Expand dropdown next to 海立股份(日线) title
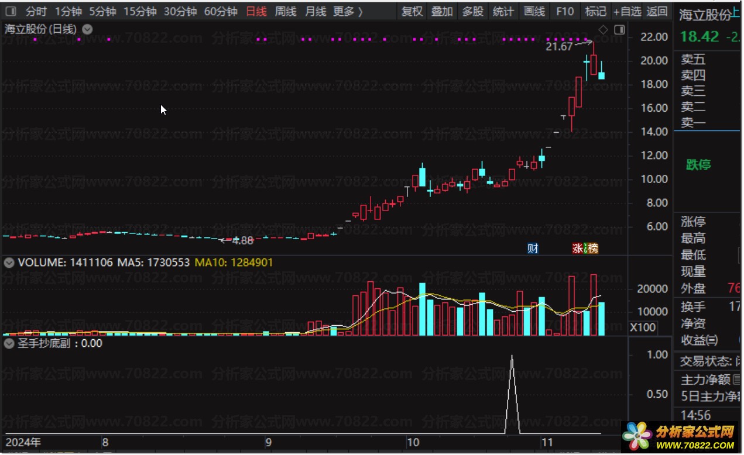Image resolution: width=744 pixels, height=455 pixels. 87,29
